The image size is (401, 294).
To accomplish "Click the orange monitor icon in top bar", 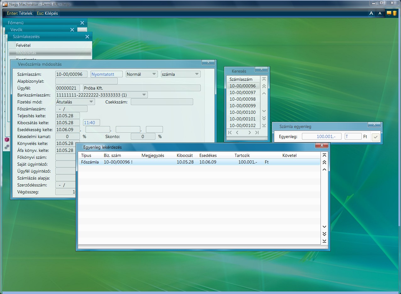I will (x=389, y=13).
